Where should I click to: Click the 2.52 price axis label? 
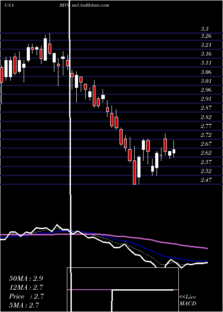pyautogui.click(x=206, y=171)
